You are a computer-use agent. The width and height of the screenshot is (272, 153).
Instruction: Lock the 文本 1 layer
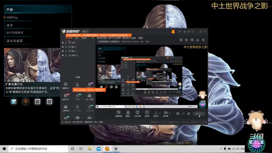tap(66, 42)
